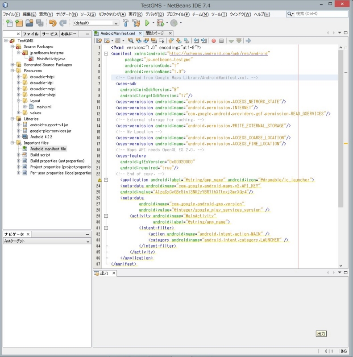
Task: Click the Shift Line Right icon
Action: tap(204, 41)
